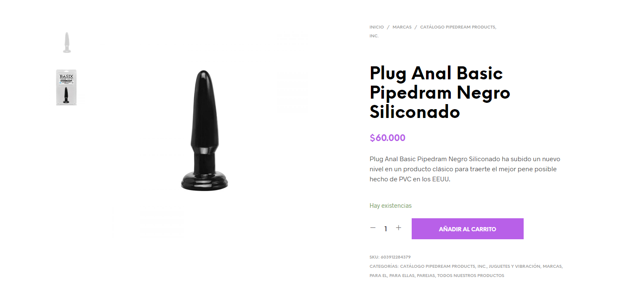This screenshot has height=285, width=623.
Task: Increase quantity with the plus icon
Action: (x=399, y=228)
